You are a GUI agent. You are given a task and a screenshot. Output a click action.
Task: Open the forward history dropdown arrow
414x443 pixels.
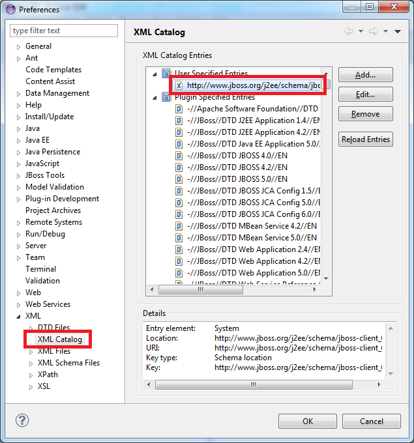click(x=385, y=31)
